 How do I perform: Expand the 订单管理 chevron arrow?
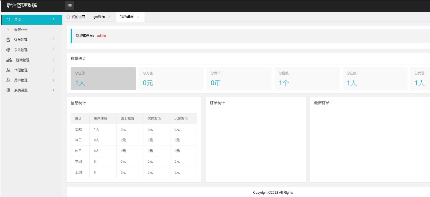tap(54, 40)
